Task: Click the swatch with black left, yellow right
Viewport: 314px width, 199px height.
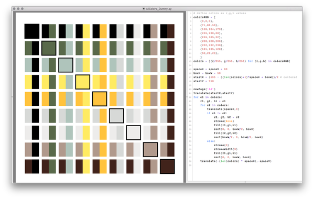Action: [83, 31]
